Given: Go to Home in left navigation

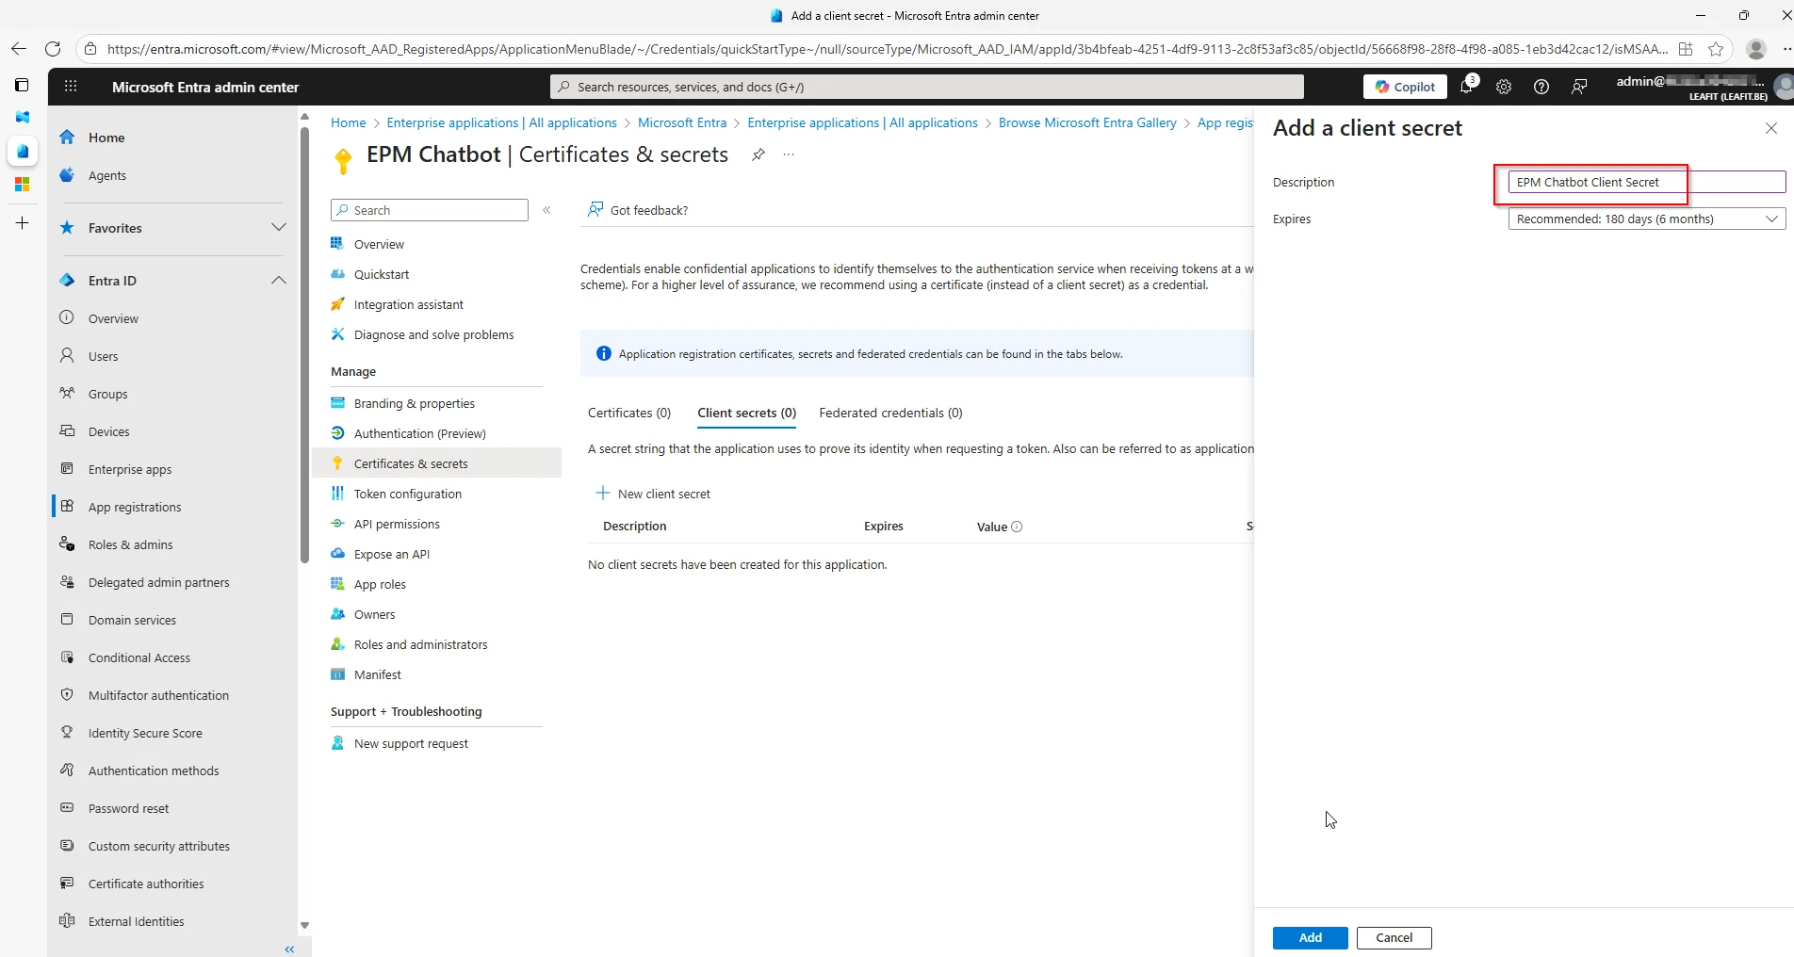Looking at the screenshot, I should 106,138.
